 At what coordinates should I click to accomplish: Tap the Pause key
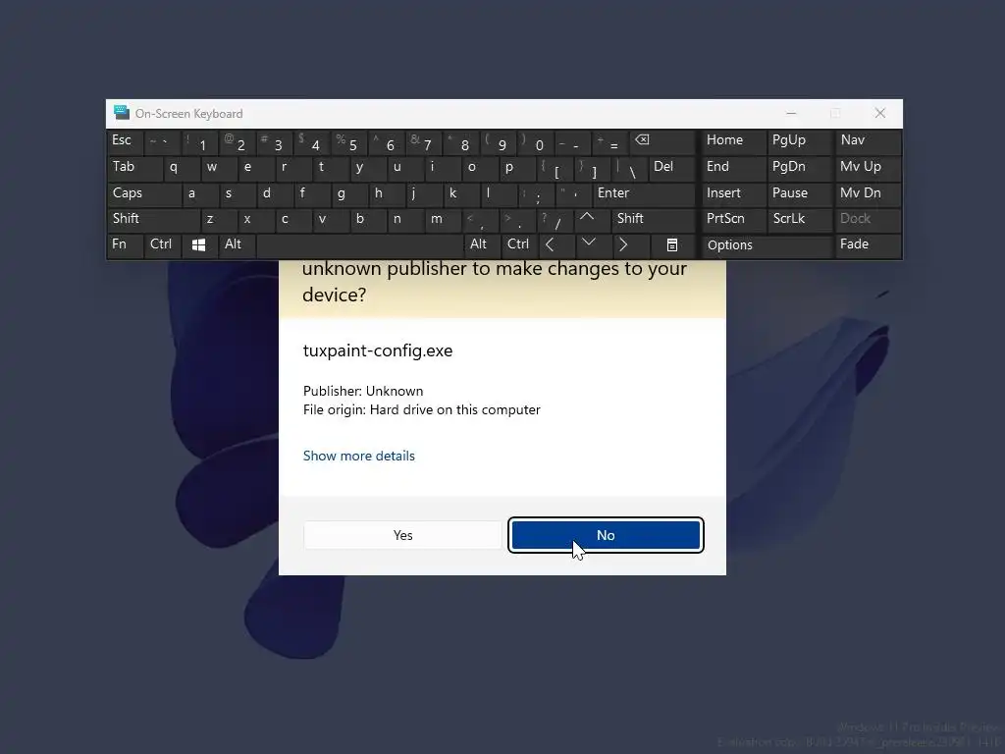[x=799, y=193]
